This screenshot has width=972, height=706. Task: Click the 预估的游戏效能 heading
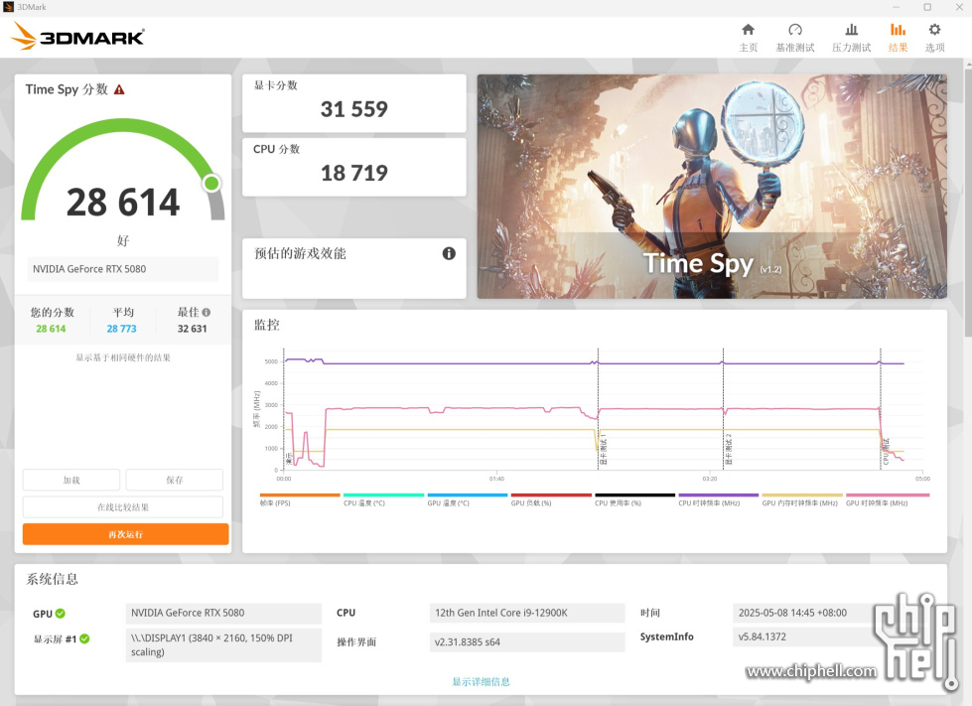[x=300, y=253]
